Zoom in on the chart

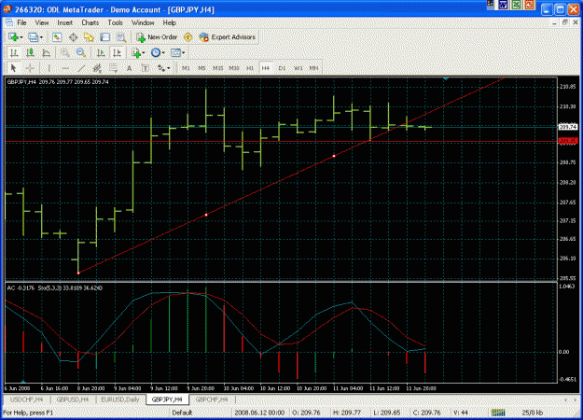pos(65,53)
